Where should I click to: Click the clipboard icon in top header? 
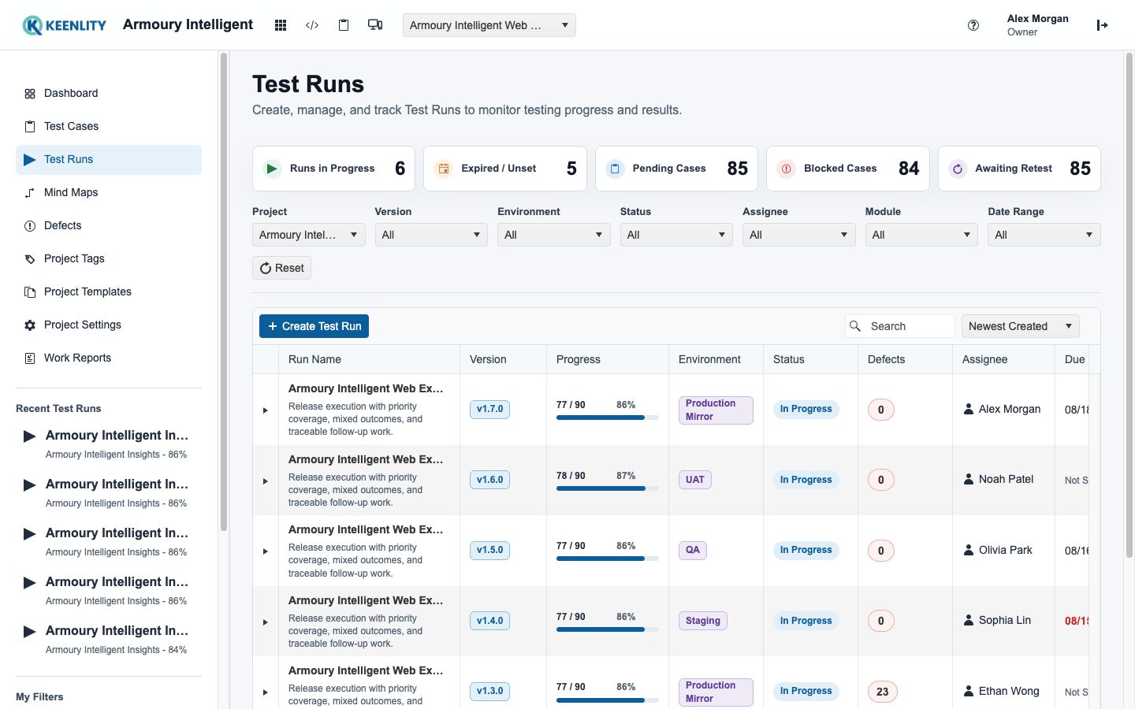(344, 25)
